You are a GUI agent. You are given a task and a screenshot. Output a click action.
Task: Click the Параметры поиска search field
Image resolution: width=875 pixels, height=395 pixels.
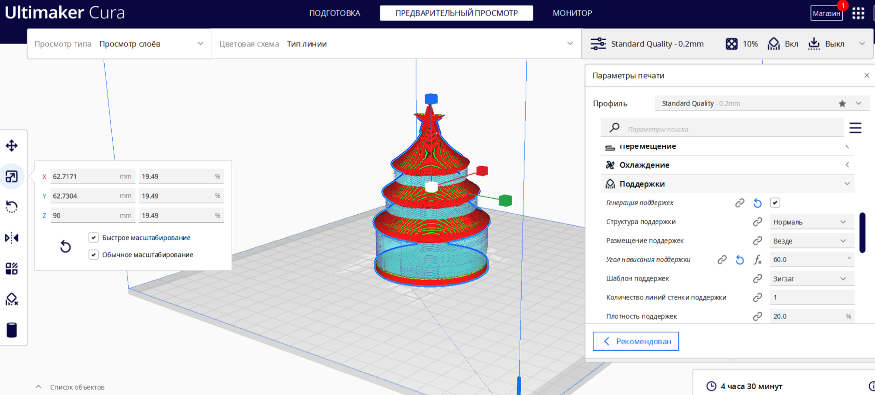(x=722, y=128)
